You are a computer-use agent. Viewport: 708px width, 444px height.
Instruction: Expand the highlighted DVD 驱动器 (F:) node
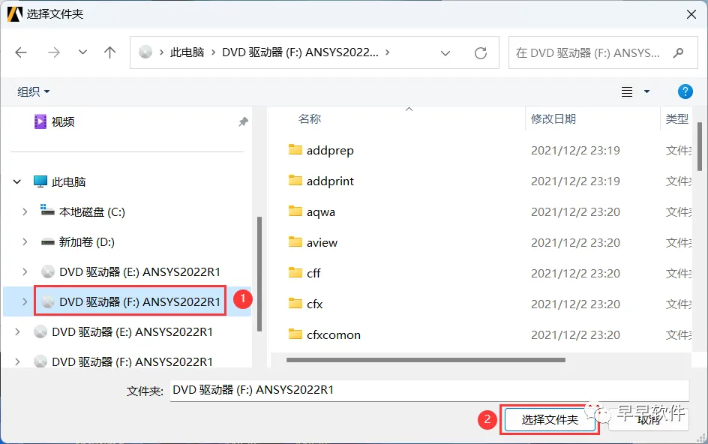point(25,301)
